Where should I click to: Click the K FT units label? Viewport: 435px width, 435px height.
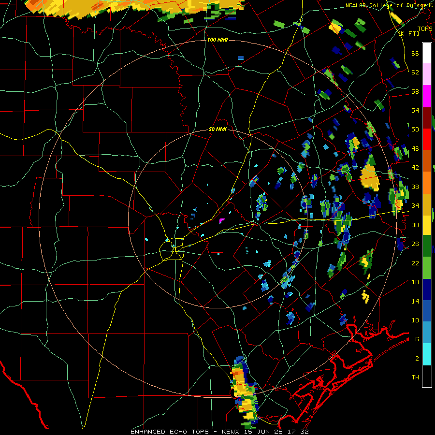[x=408, y=34]
